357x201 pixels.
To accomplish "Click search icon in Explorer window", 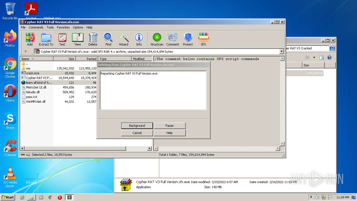I will [332, 48].
